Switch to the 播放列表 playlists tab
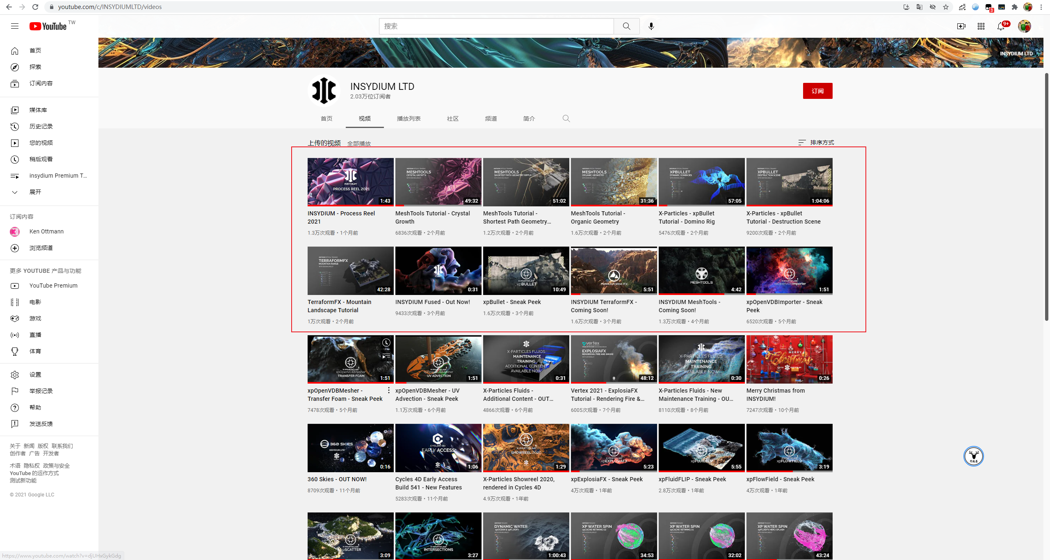The height and width of the screenshot is (560, 1050). [409, 119]
